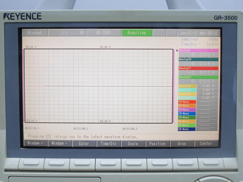Click the arrow marker beside Analog9
The height and width of the screenshot is (182, 243).
click(177, 51)
